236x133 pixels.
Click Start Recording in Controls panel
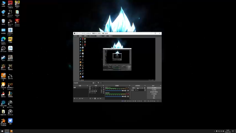pyautogui.click(x=154, y=90)
